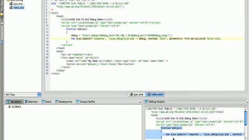This screenshot has height=140, width=249.
Task: Open the Inspectors side tab
Action: tap(2, 33)
